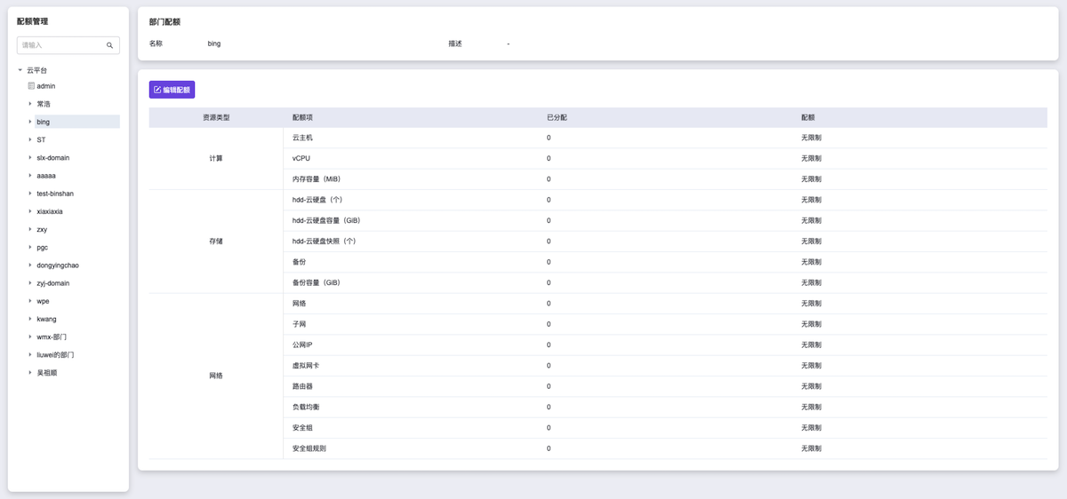The width and height of the screenshot is (1067, 499).
Task: Expand the slx-domain tree arrow
Action: [x=30, y=158]
